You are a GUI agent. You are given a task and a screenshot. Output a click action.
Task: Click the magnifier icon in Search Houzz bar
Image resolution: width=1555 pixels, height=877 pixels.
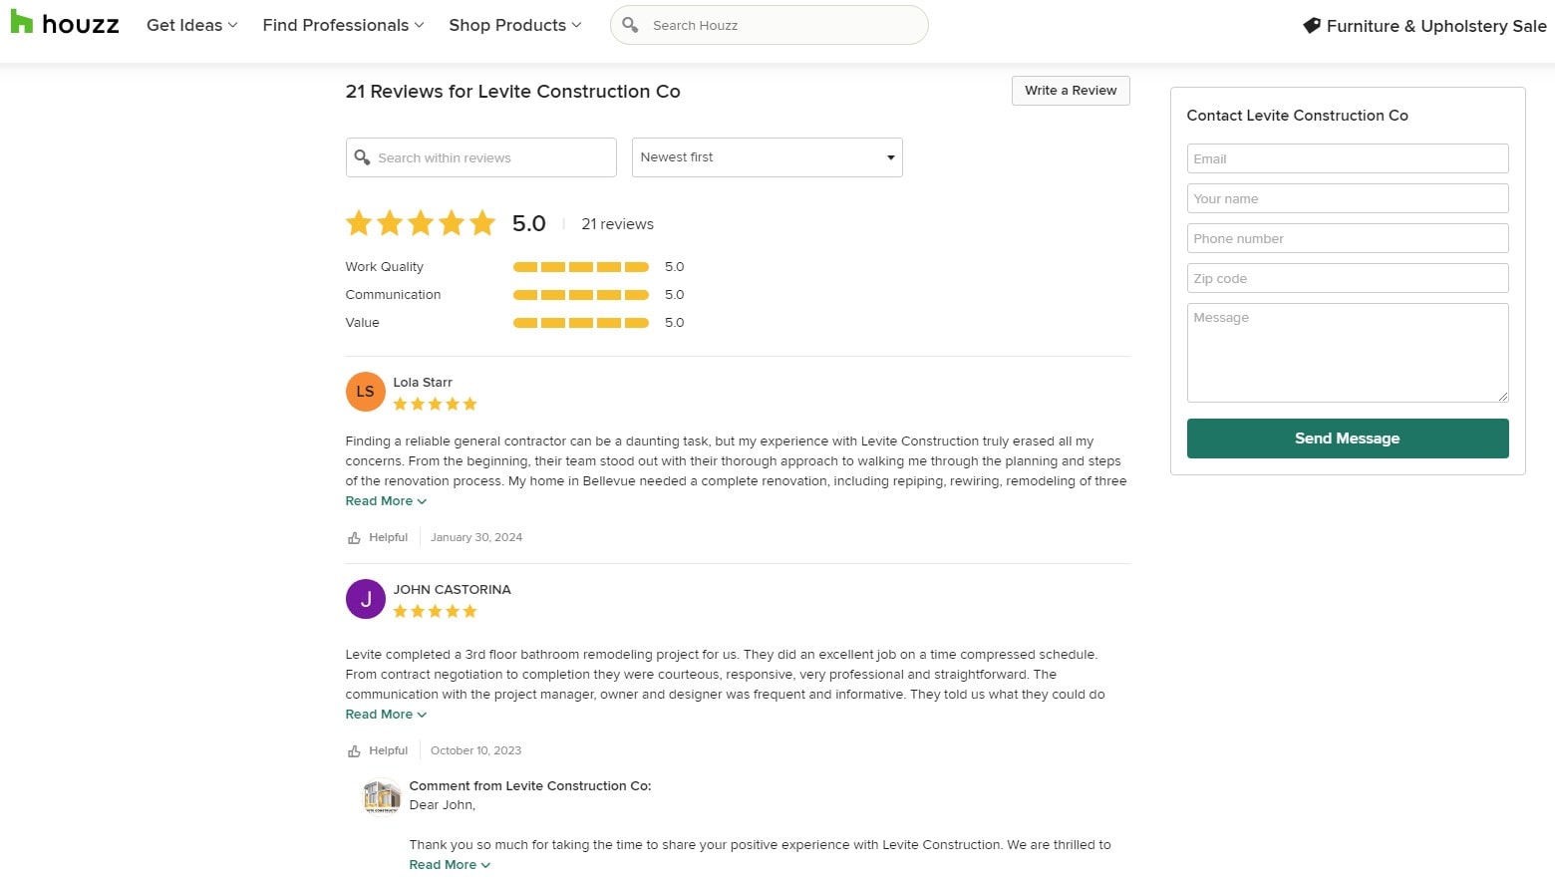[x=630, y=25]
